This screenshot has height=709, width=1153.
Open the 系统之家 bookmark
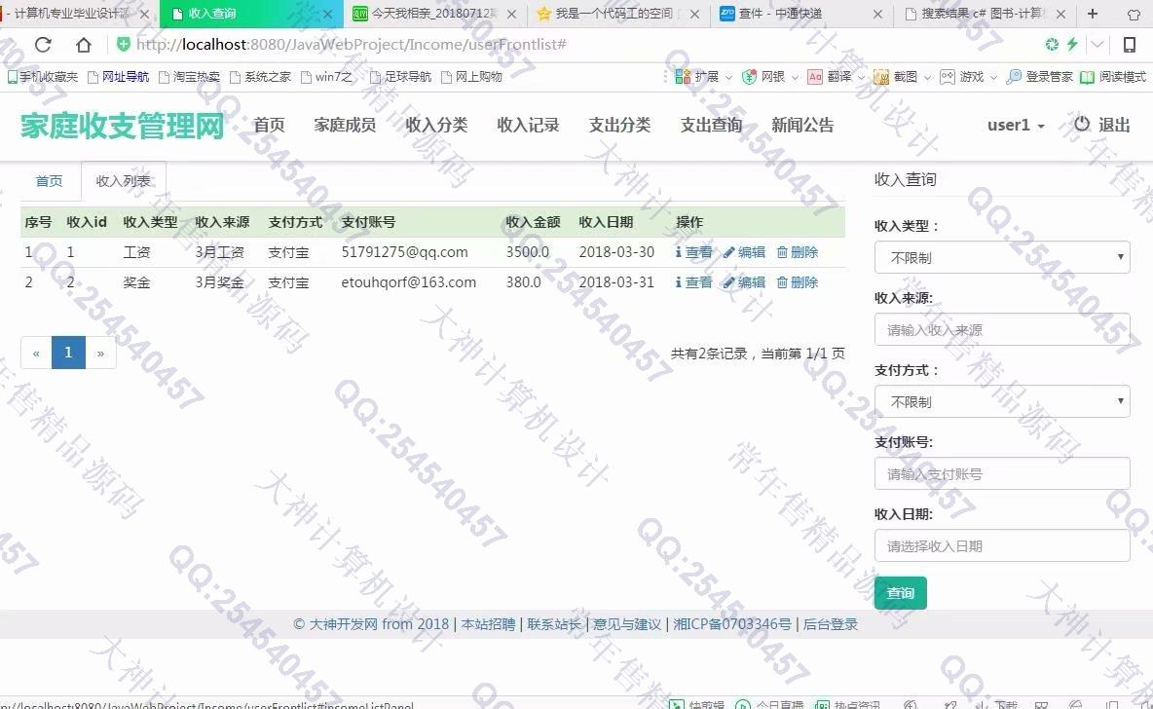point(260,77)
